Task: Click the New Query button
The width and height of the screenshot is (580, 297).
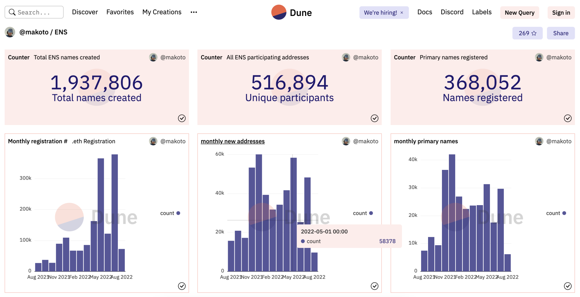Action: [520, 13]
